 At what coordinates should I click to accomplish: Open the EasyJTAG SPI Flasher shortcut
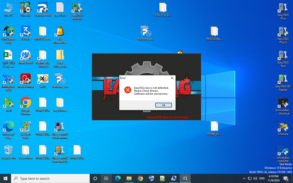point(283,82)
